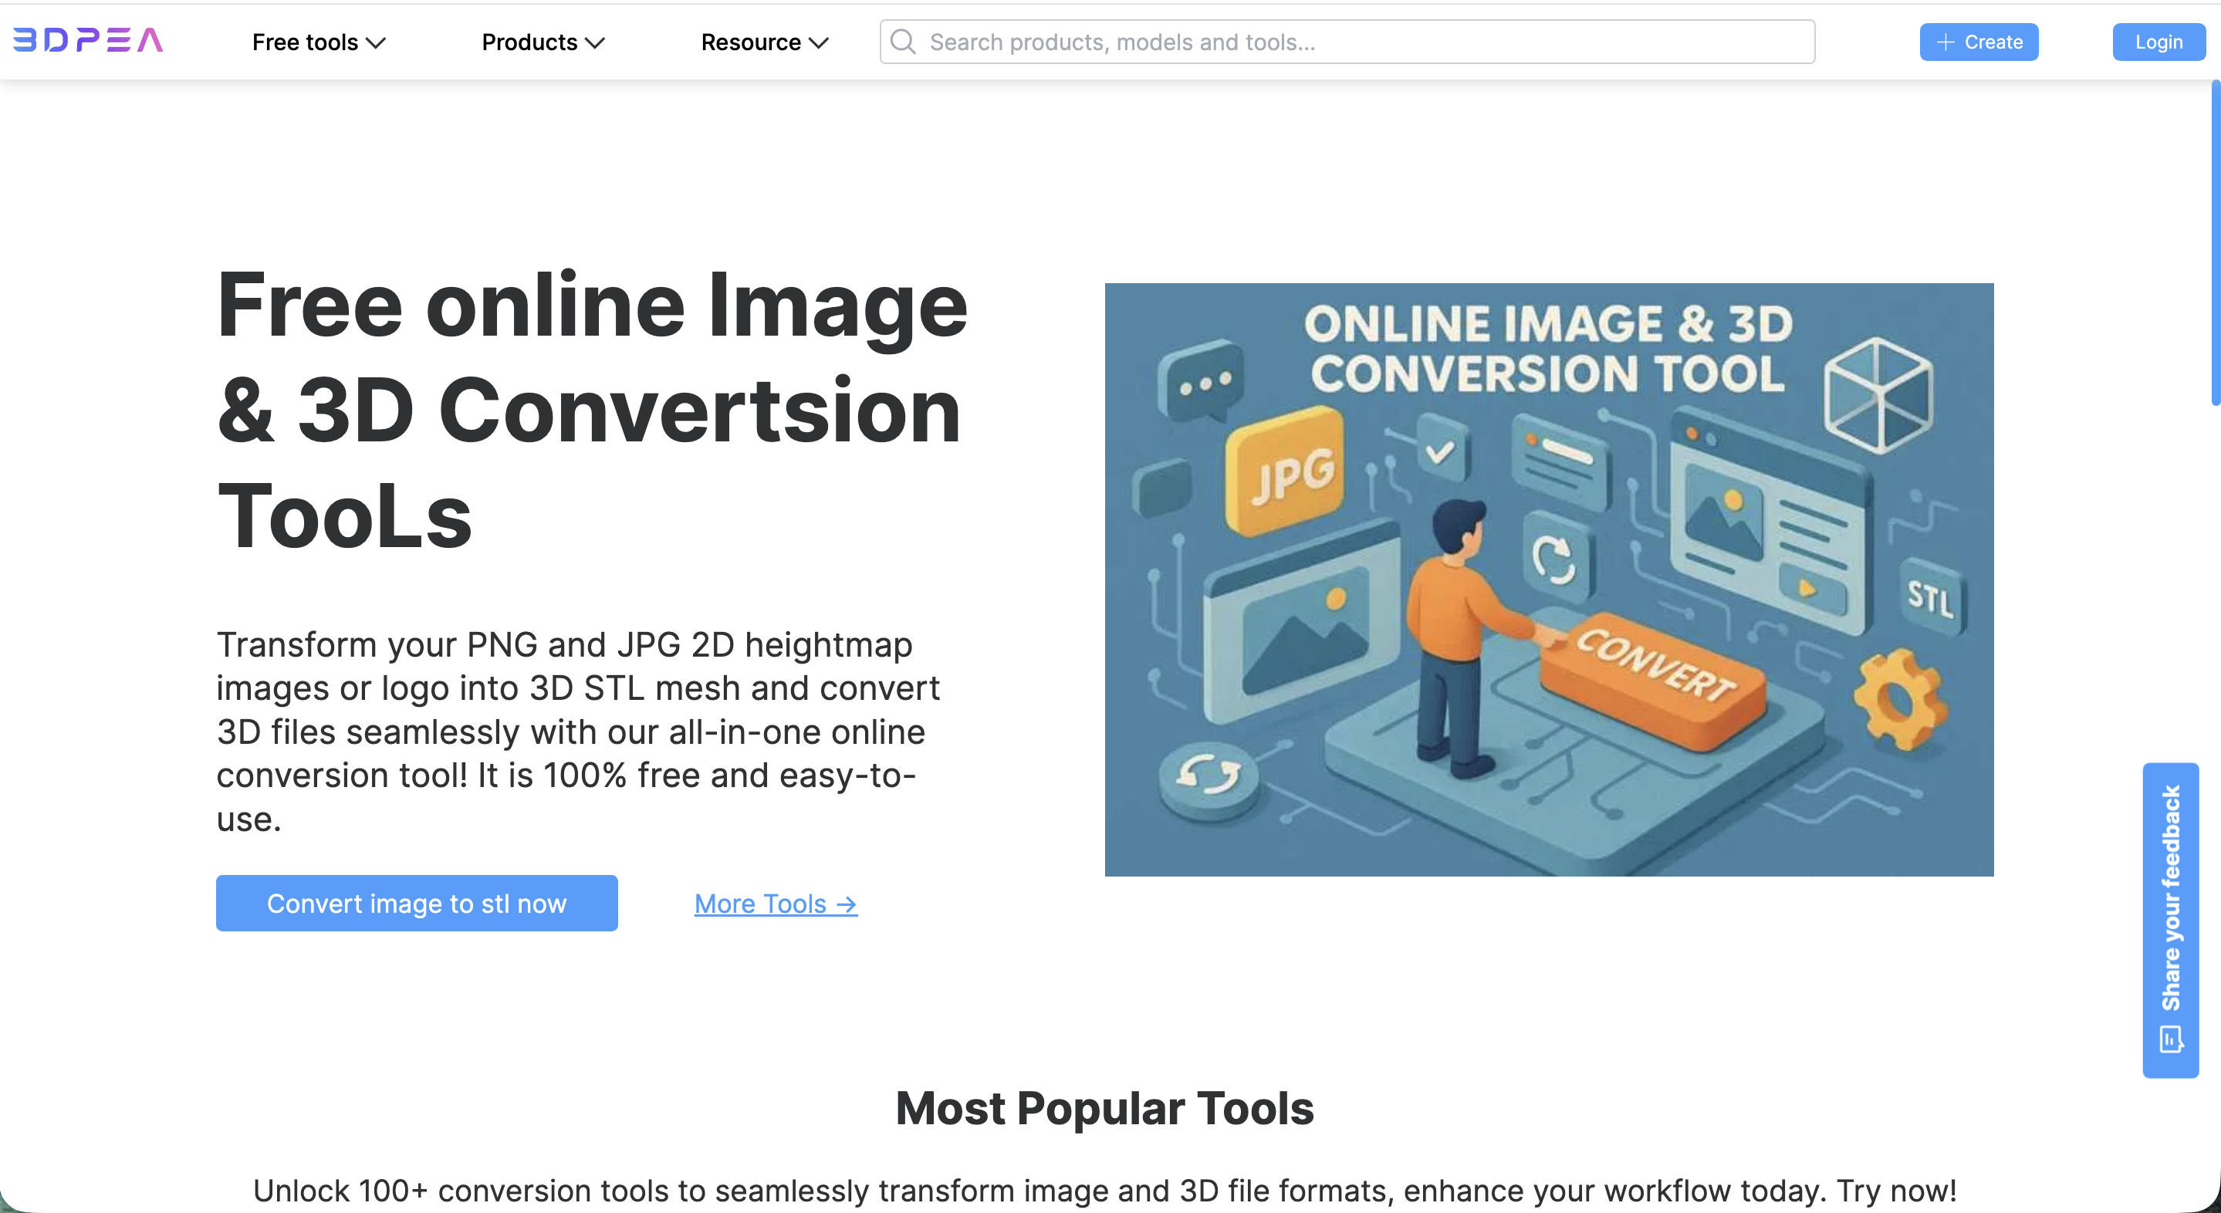This screenshot has height=1213, width=2221.
Task: Click the 3DPEA logo
Action: tap(88, 39)
